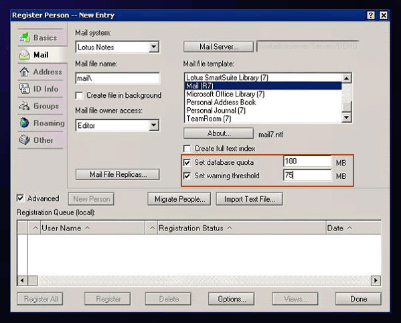Screen dimensions: 401x323
Task: Open the Other tab label
Action: point(44,140)
